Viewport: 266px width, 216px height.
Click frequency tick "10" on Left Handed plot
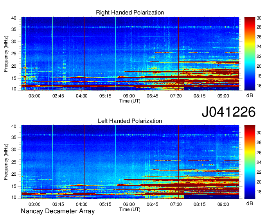[x=14, y=197]
